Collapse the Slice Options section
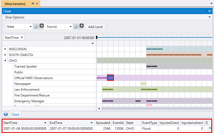This screenshot has width=214, height=133. (x=210, y=17)
